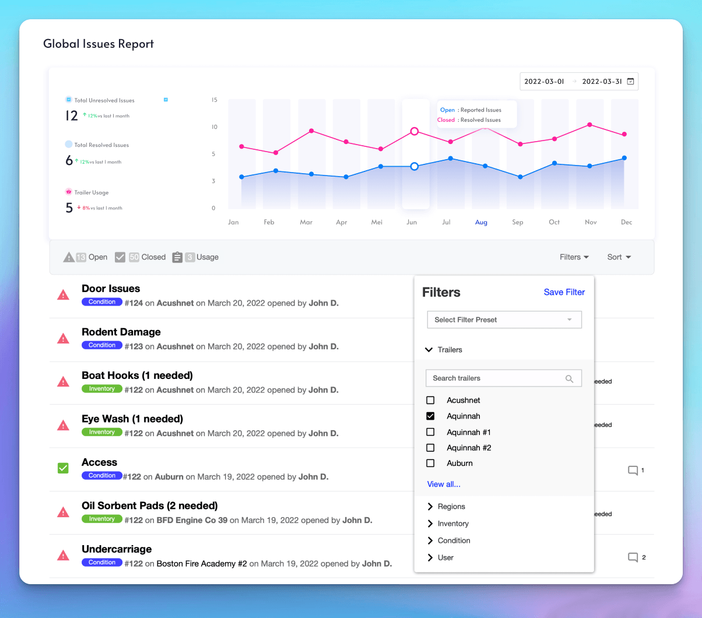Check the Auburn trailer checkbox

430,463
